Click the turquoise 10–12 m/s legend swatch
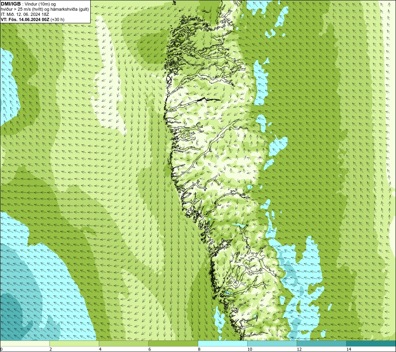 click(272, 343)
